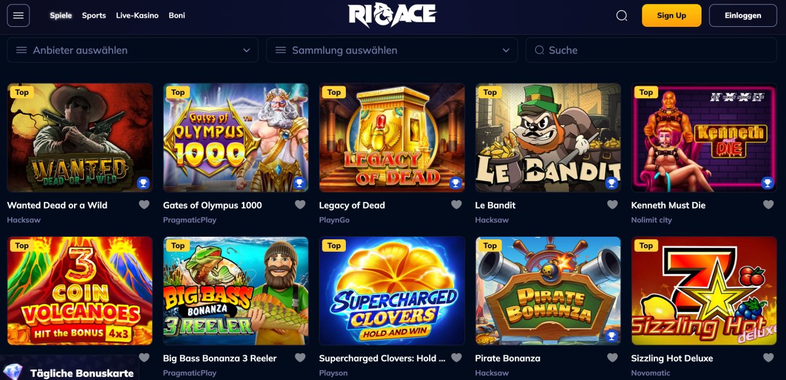Image resolution: width=786 pixels, height=380 pixels.
Task: Open the hamburger menu icon
Action: click(18, 16)
